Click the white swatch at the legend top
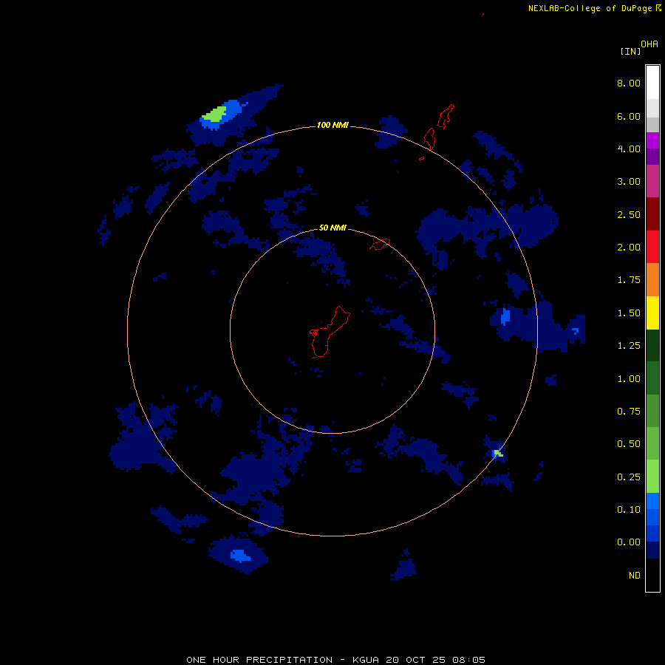Image resolution: width=665 pixels, height=665 pixels. coord(652,82)
